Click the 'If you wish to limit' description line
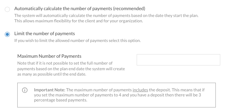The width and height of the screenshot is (228, 111). 78,40
